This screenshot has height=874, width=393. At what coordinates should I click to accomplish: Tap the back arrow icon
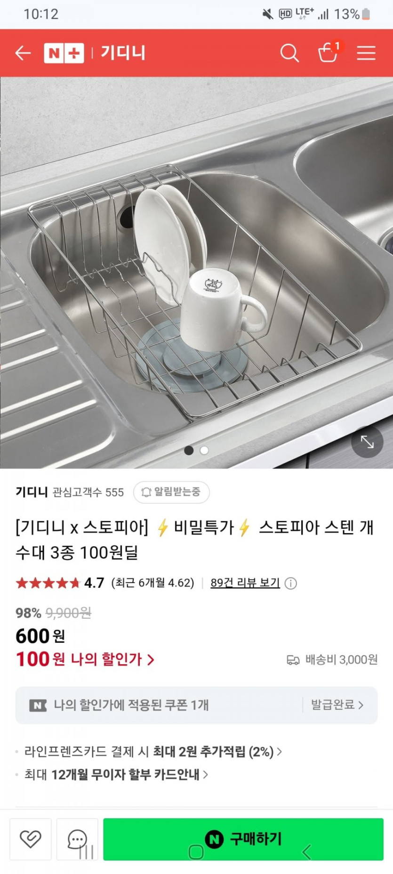coord(23,53)
